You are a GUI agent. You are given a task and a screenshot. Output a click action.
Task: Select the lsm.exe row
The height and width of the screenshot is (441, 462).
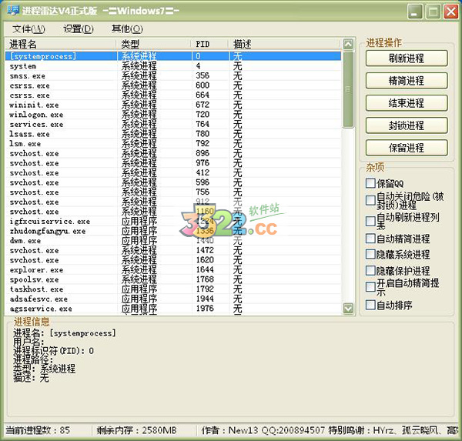coord(173,144)
